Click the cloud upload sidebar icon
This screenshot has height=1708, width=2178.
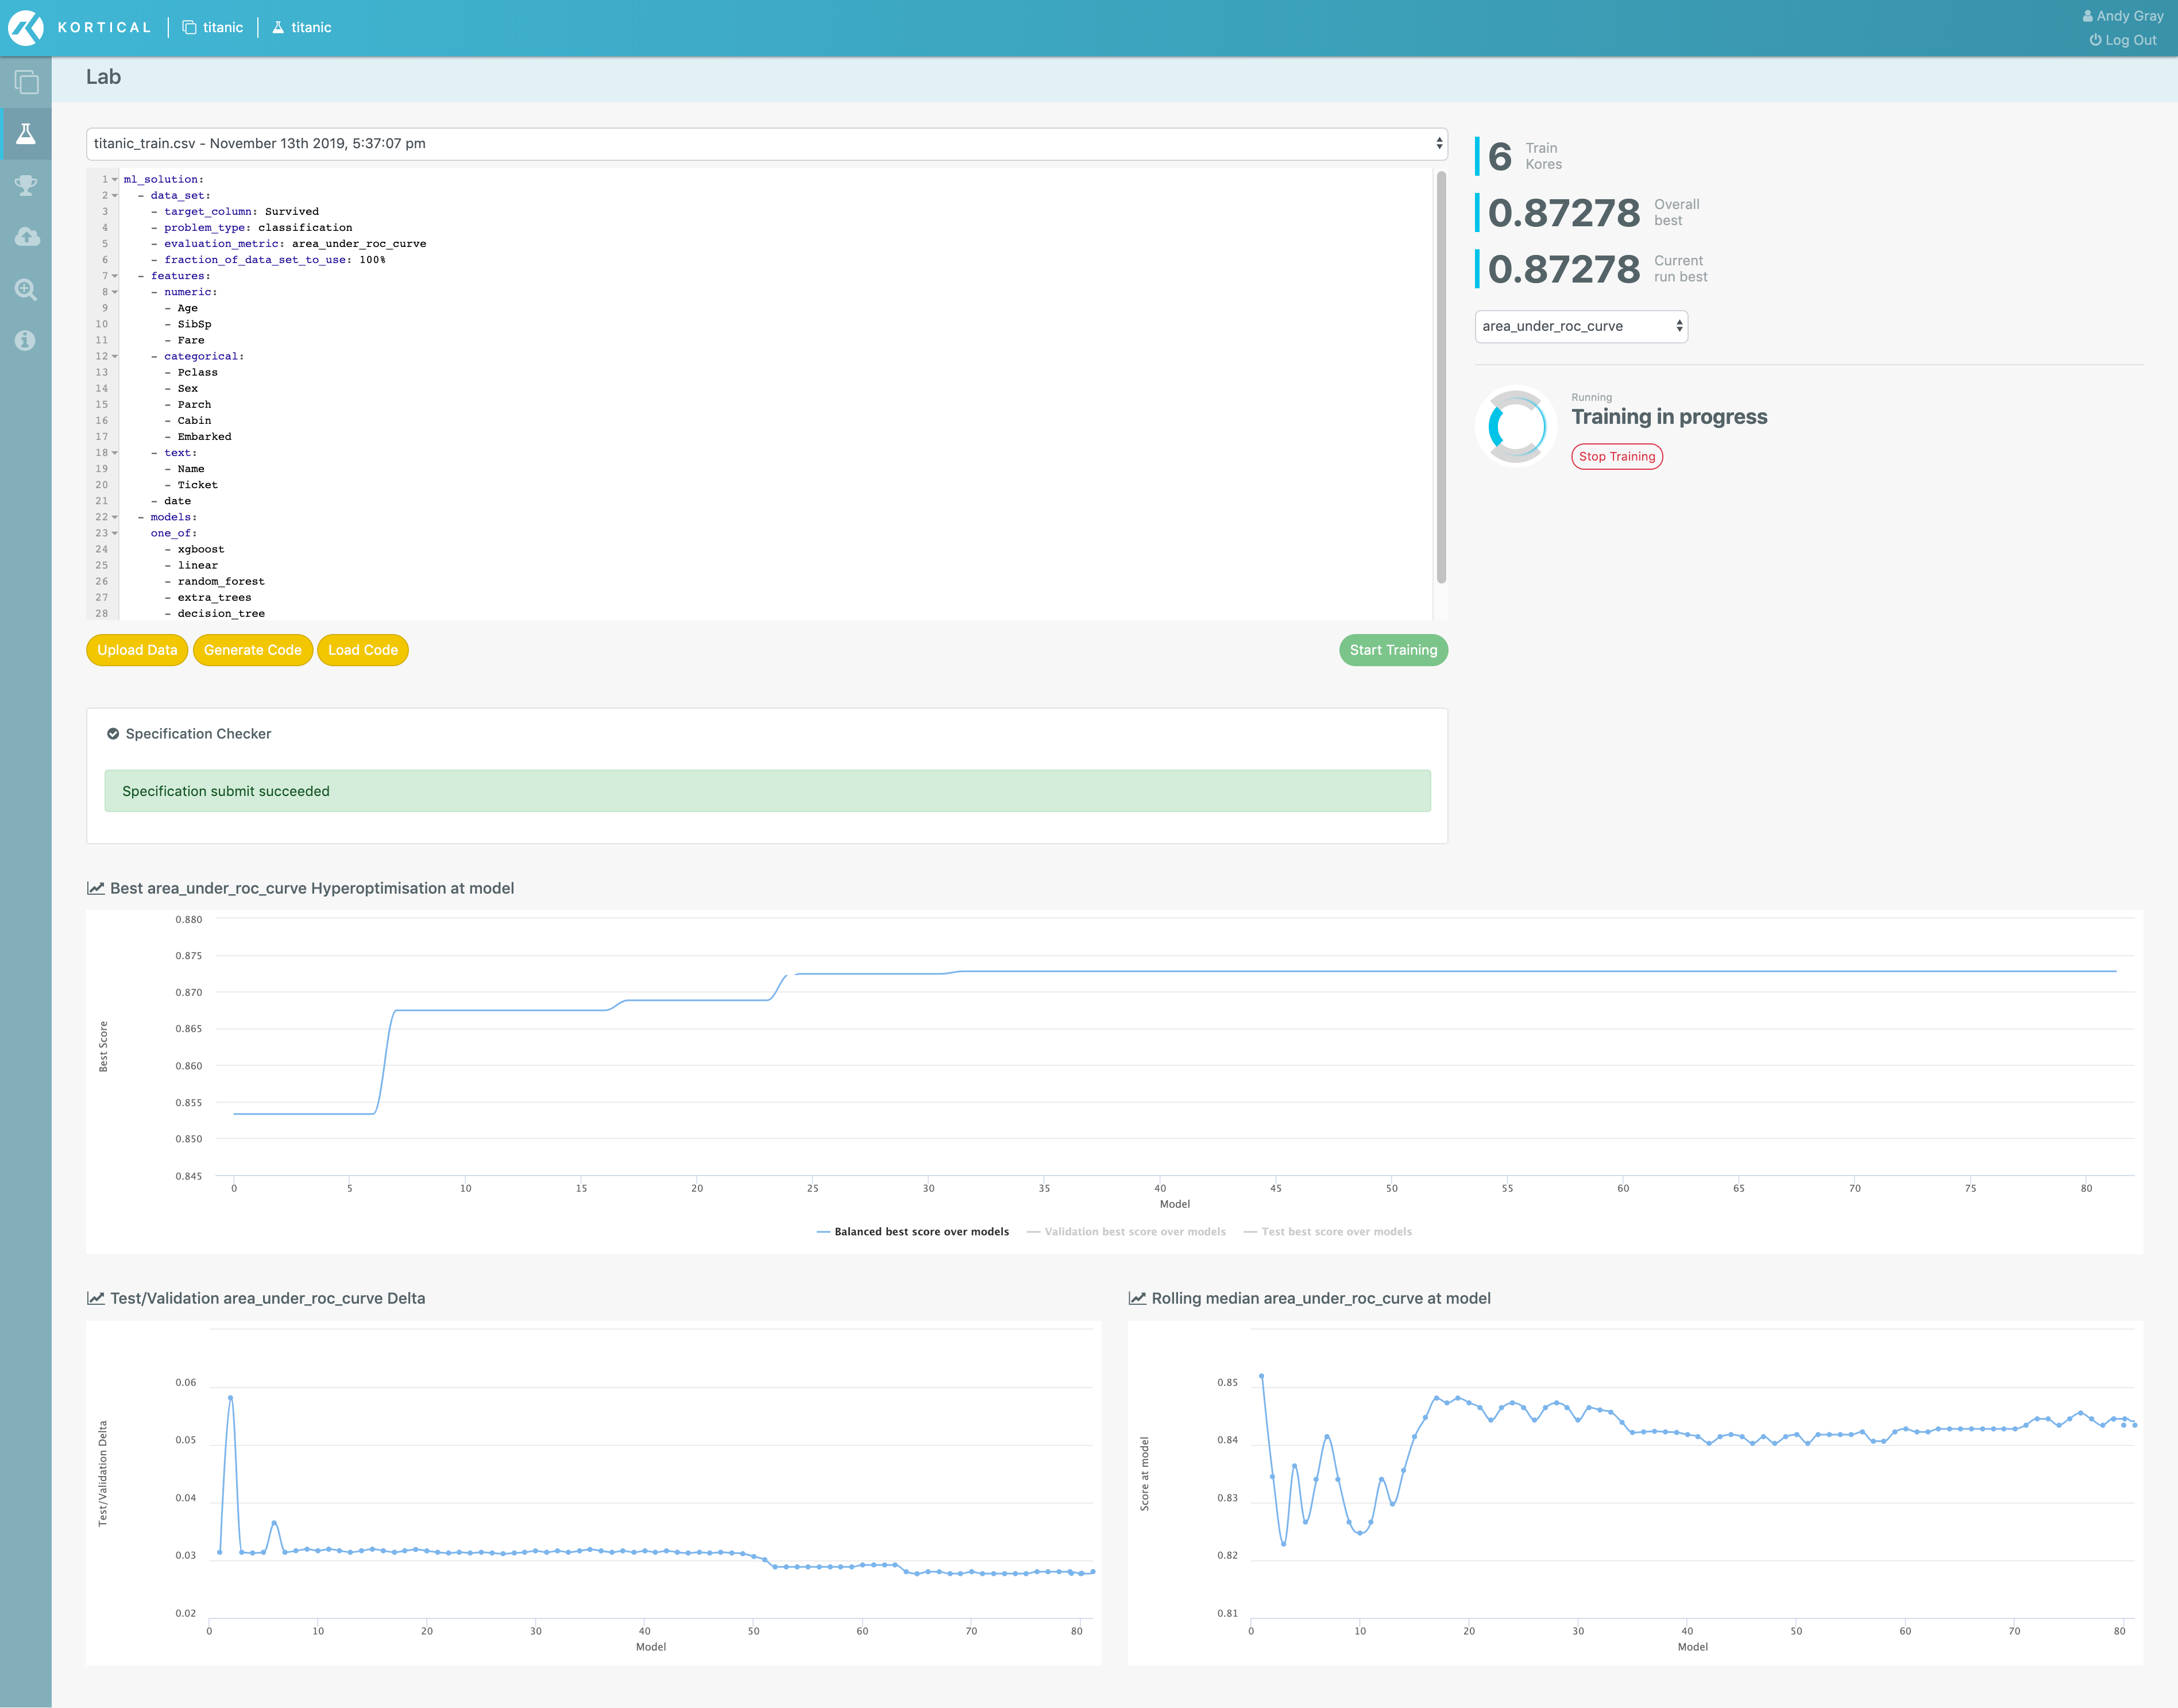[x=26, y=237]
